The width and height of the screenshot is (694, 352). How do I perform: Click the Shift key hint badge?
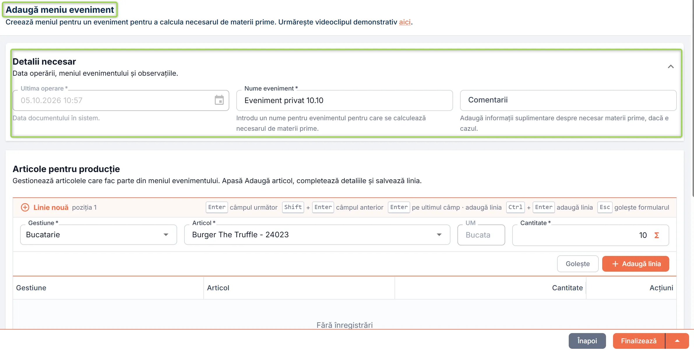[293, 207]
